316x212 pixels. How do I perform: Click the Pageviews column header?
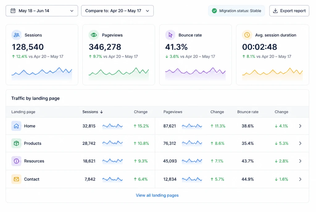pos(173,112)
